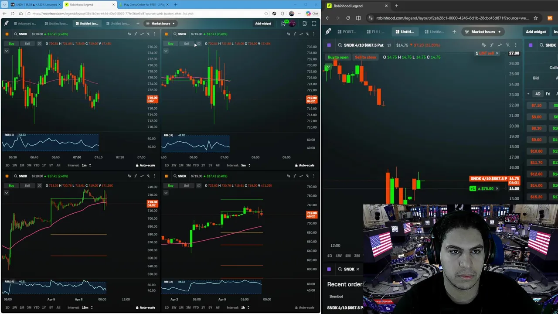Screen dimensions: 558x314
Task: Open indicators (f) icon in SNDK Put chart
Action: pos(492,45)
